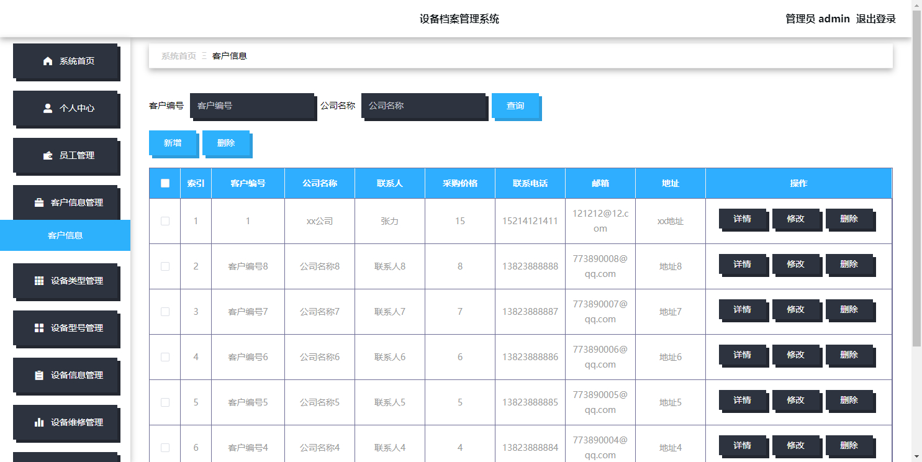Image resolution: width=922 pixels, height=462 pixels.
Task: Click 修改 for 公司名称7 row
Action: [x=796, y=309]
